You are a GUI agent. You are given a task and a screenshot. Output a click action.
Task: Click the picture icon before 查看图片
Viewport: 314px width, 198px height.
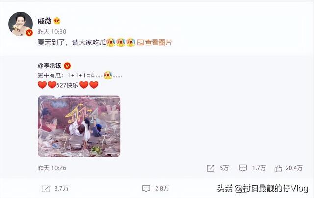click(x=140, y=43)
